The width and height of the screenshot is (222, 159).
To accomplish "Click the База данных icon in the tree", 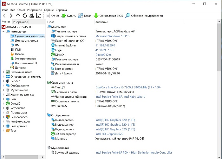I will coord(8,126).
